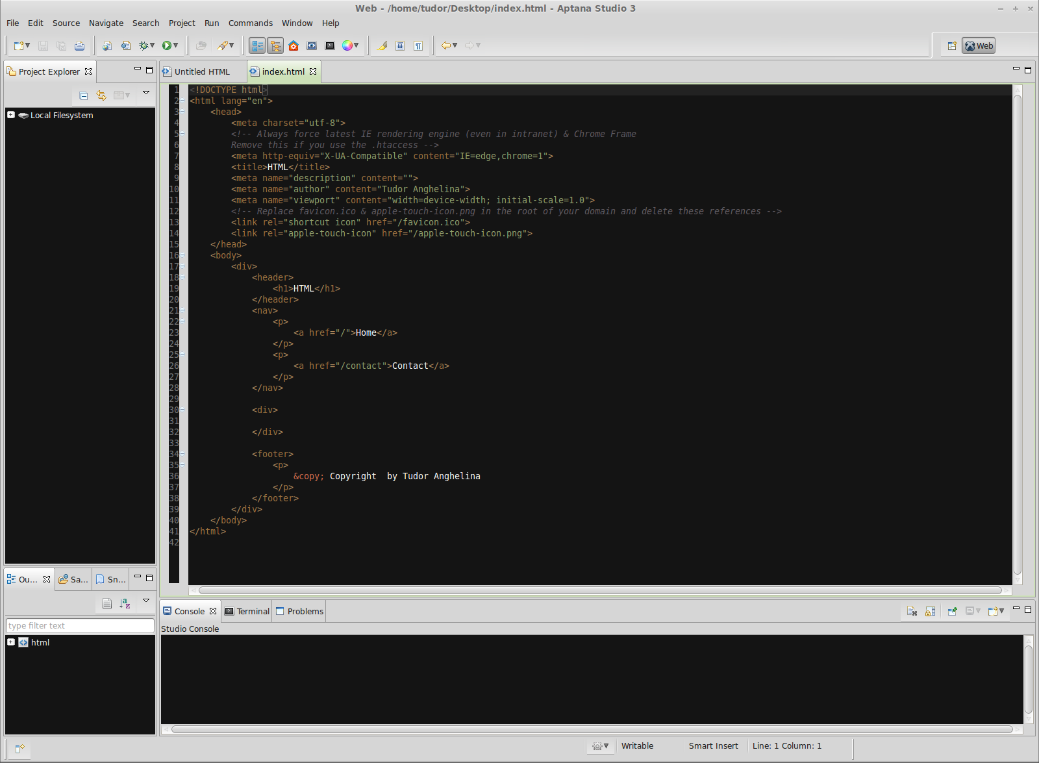Minimize the Project Explorer panel

pos(138,69)
